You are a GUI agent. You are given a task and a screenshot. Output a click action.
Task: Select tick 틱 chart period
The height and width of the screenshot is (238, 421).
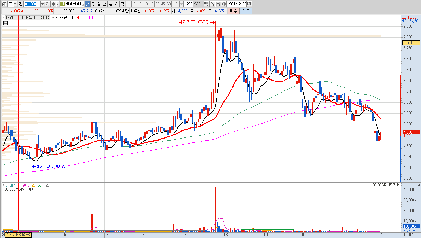(122, 4)
